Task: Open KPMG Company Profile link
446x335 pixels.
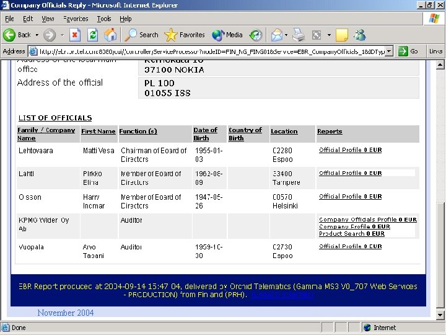Action: tap(354, 226)
